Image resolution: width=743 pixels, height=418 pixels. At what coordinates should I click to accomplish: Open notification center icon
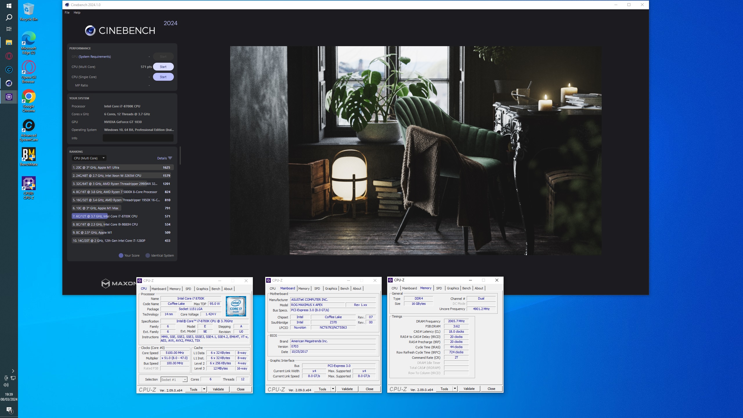click(x=9, y=410)
